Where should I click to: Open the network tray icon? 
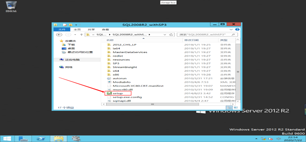(264, 139)
